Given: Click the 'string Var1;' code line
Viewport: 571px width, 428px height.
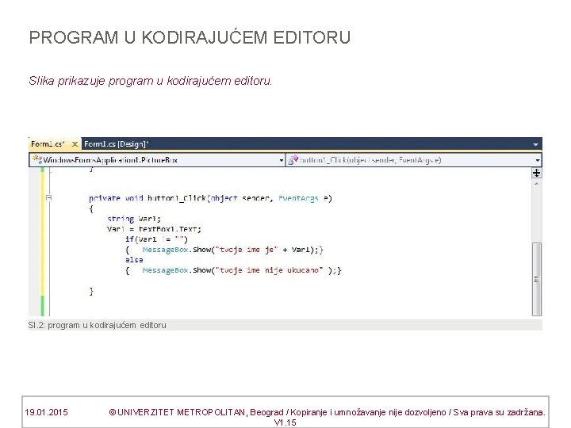Looking at the screenshot, I should click(134, 219).
